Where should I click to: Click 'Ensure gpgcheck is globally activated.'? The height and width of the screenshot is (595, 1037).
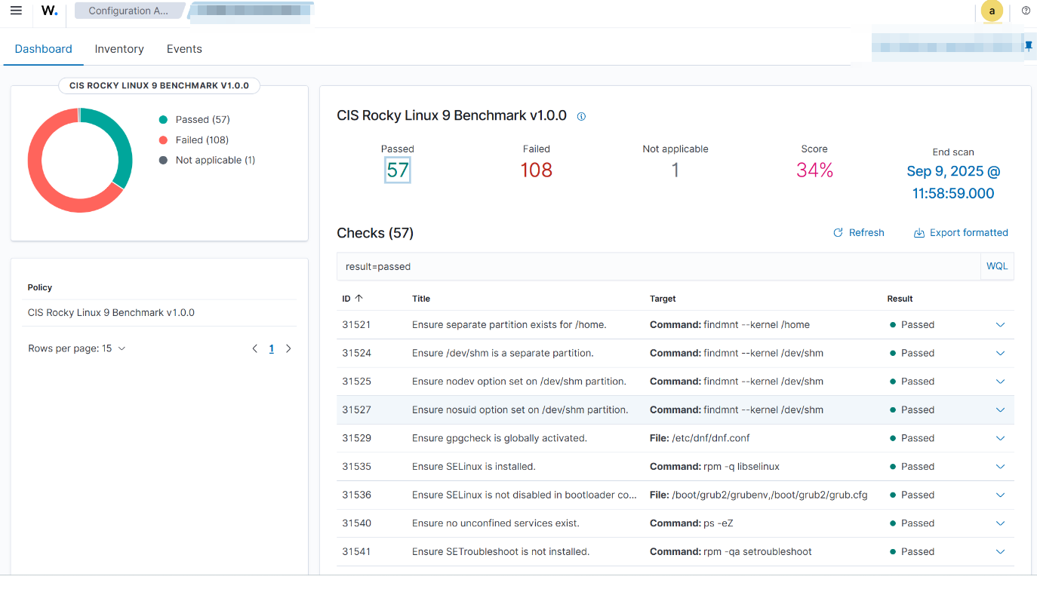(x=500, y=438)
